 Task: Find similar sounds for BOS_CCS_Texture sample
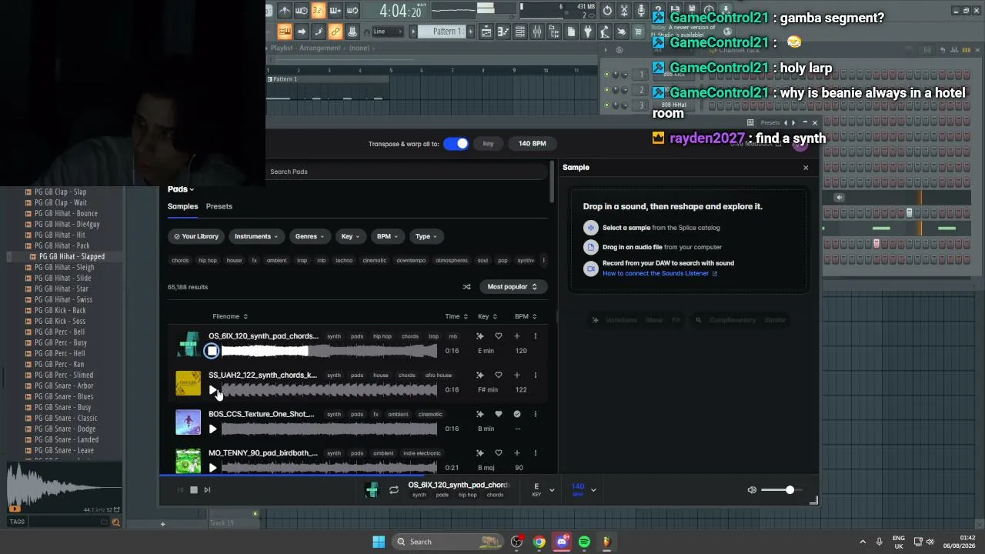tap(480, 414)
